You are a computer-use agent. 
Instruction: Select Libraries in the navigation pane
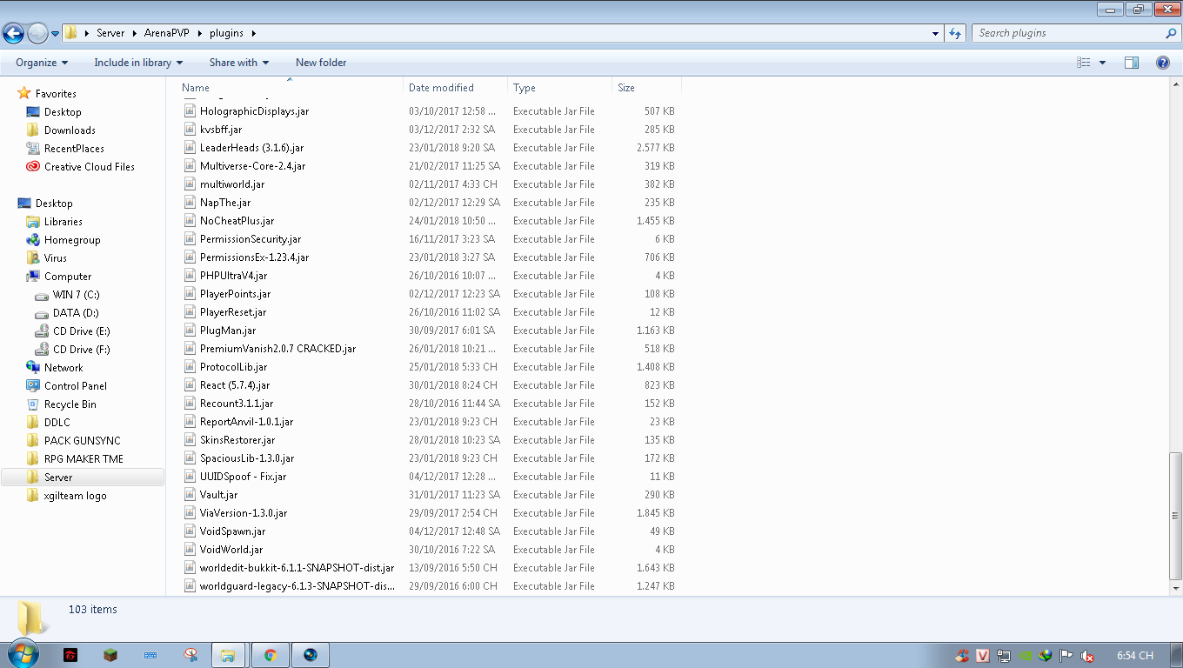[x=63, y=222]
